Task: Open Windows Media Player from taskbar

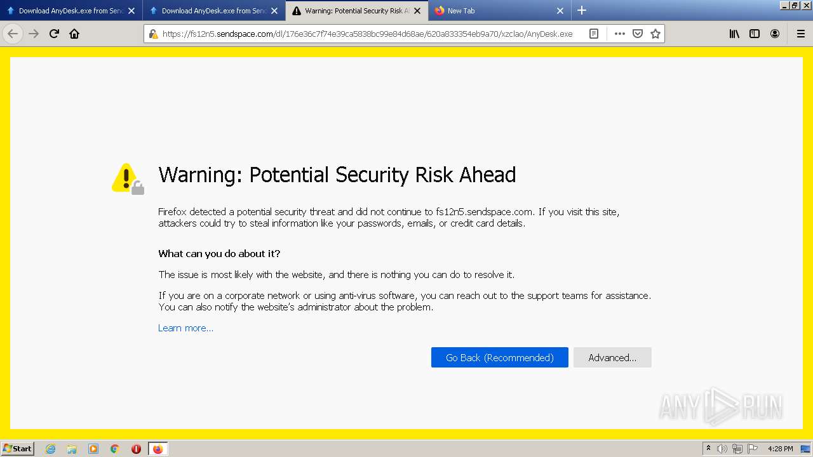Action: (93, 449)
